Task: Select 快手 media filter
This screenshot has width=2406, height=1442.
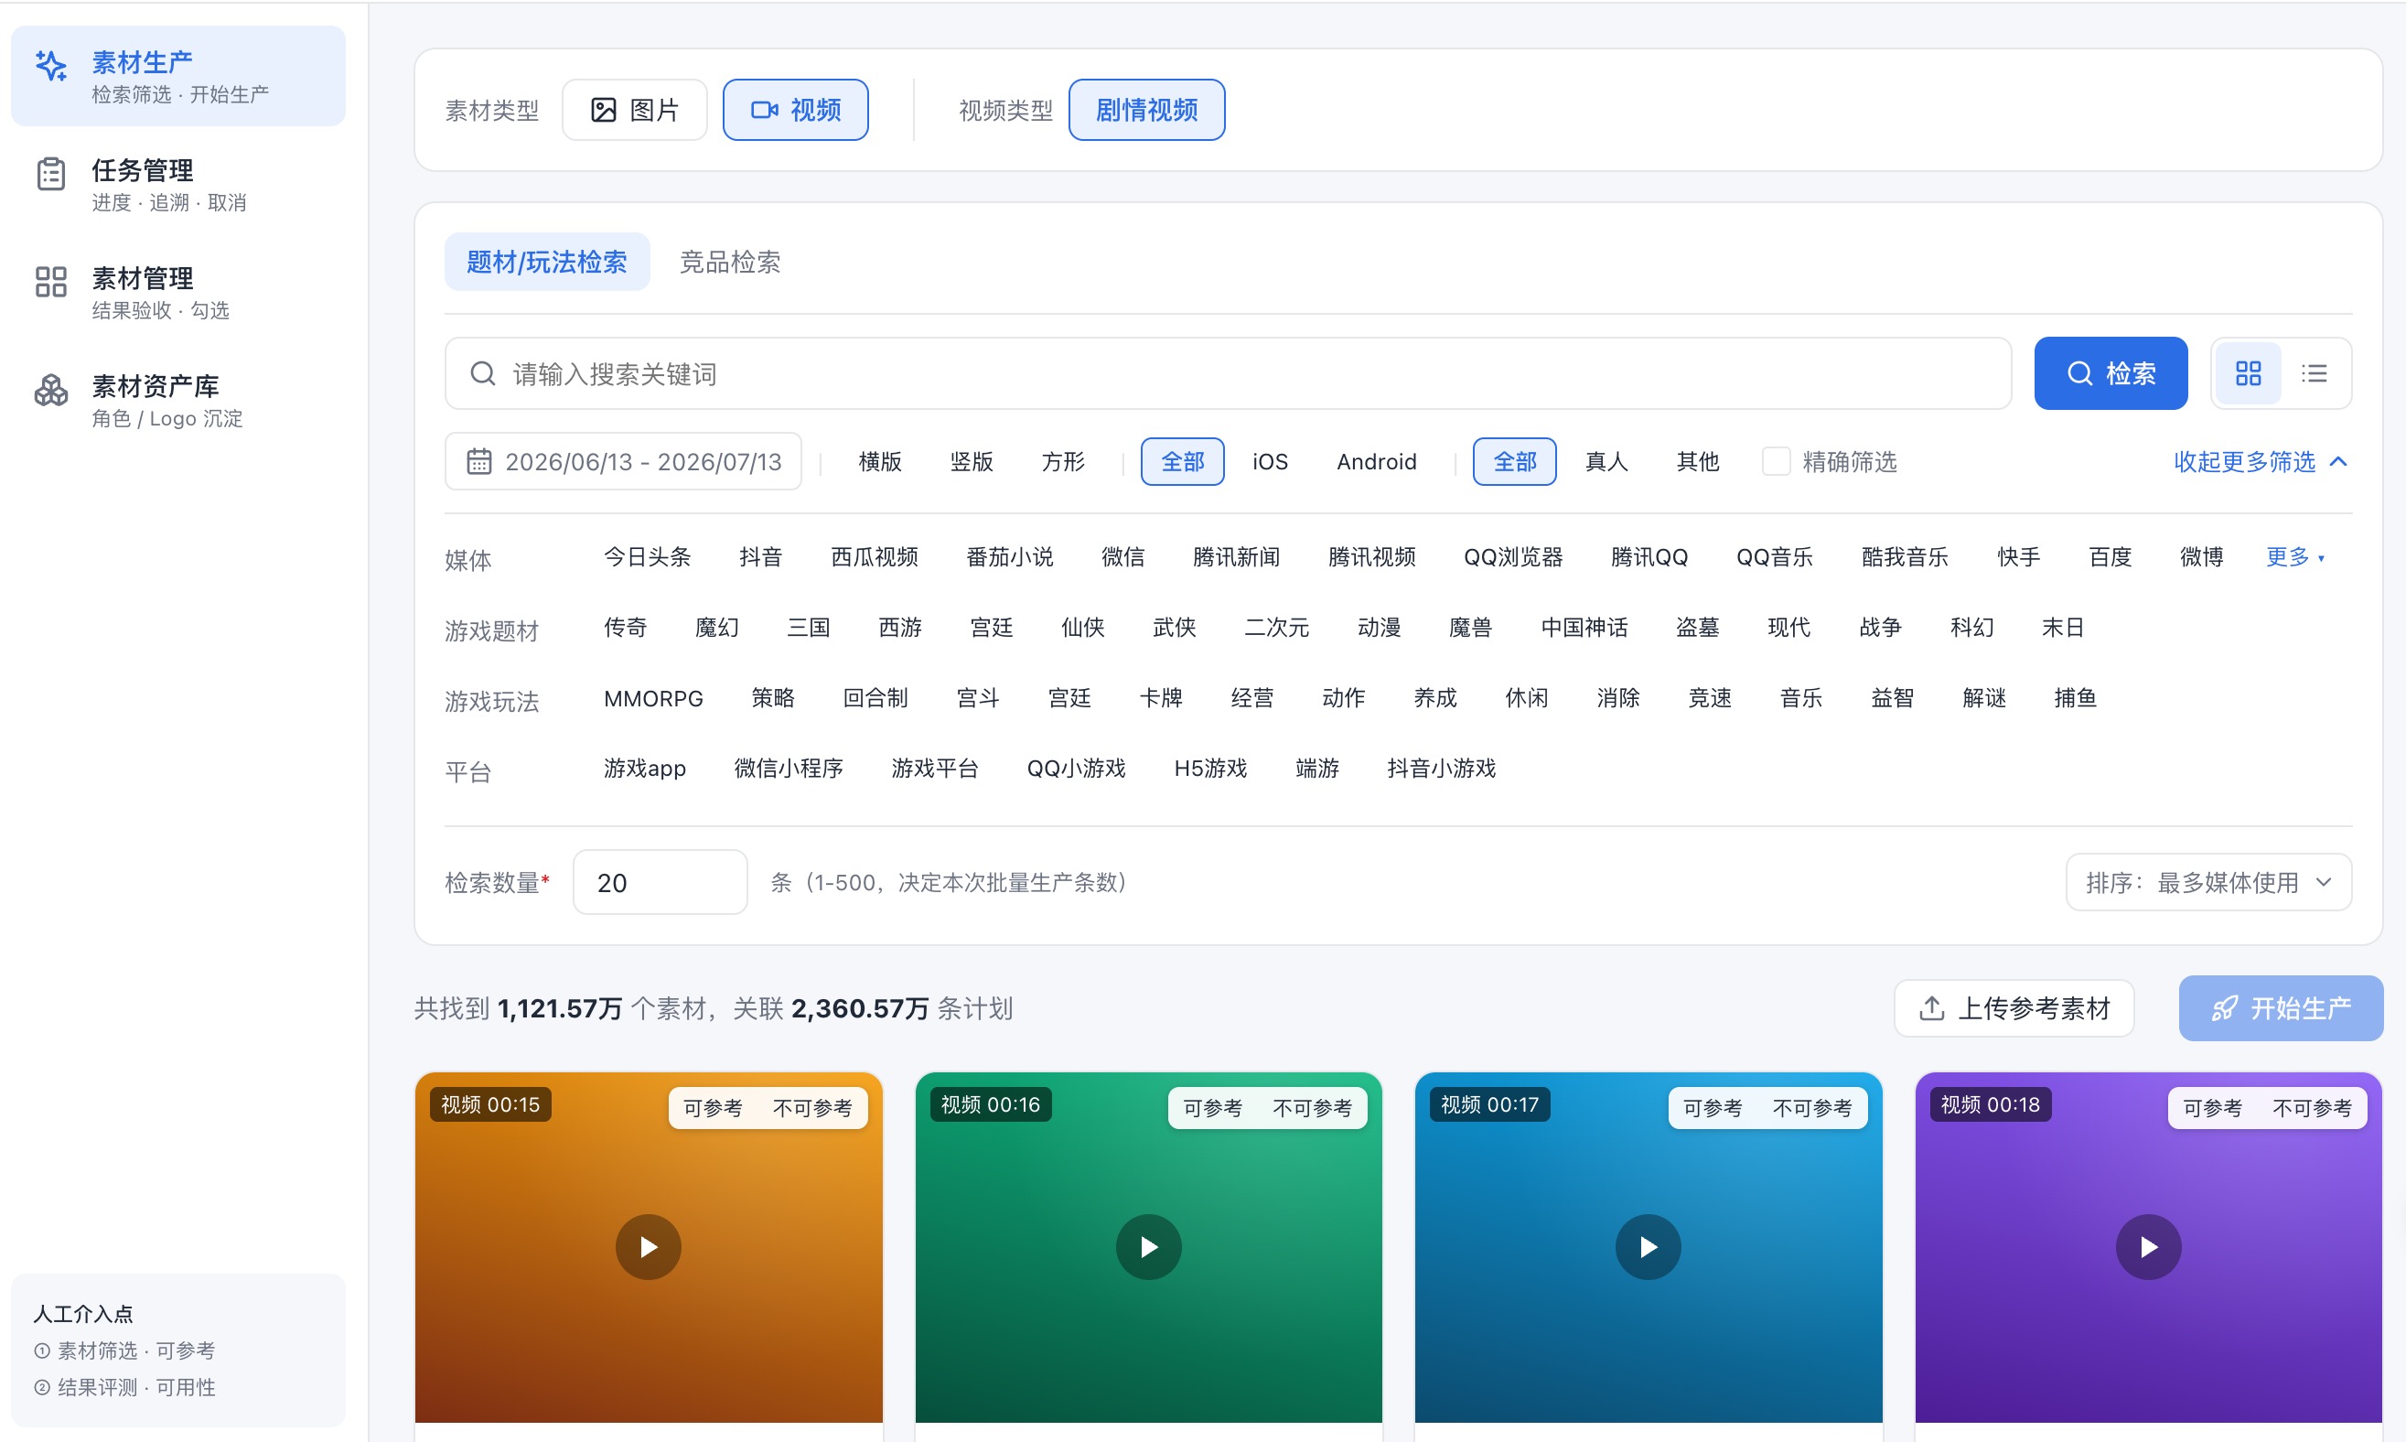Action: tap(2018, 557)
